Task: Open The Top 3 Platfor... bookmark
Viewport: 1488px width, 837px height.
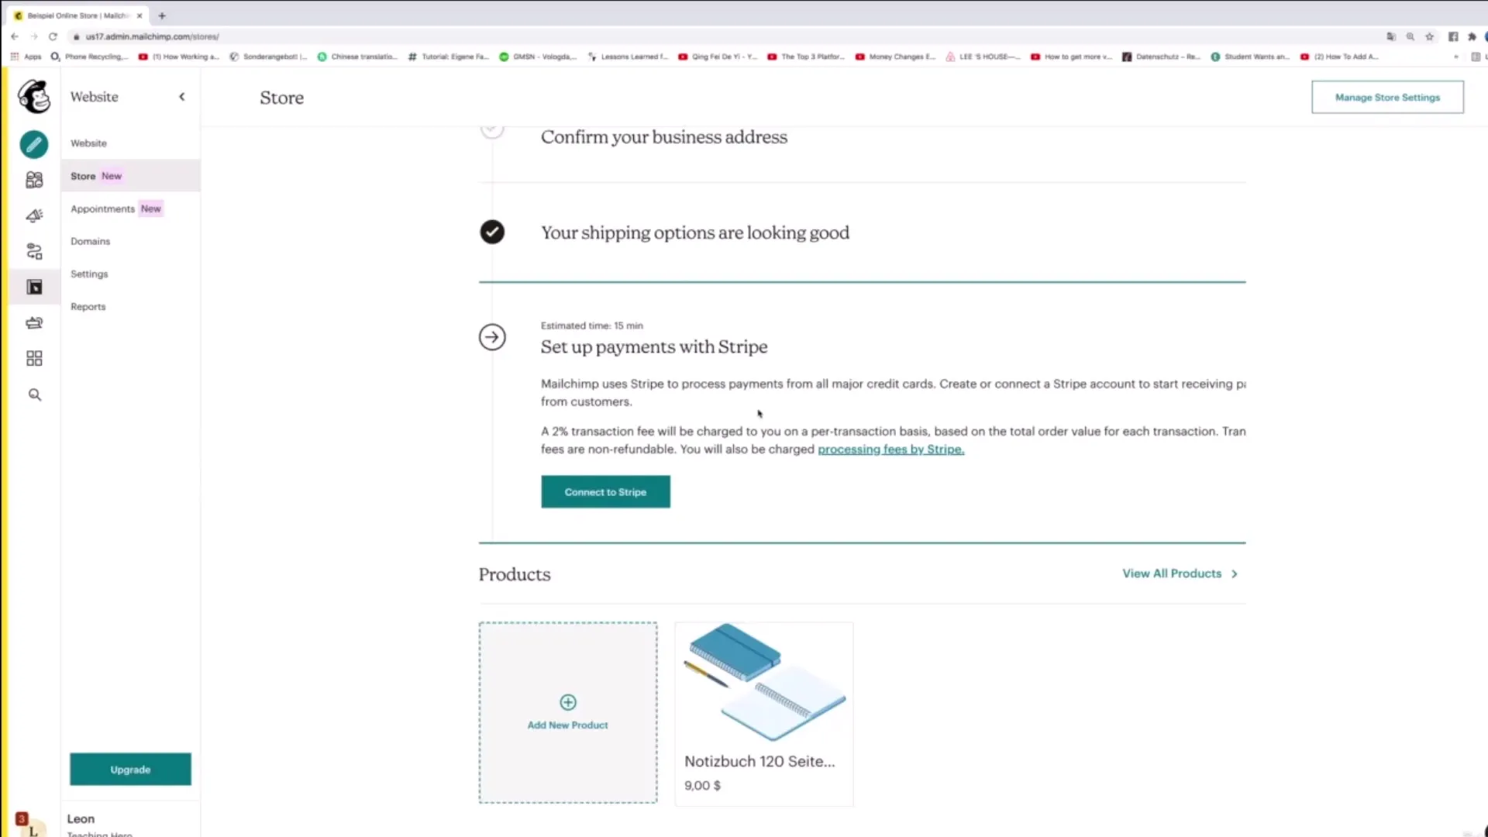Action: [806, 57]
